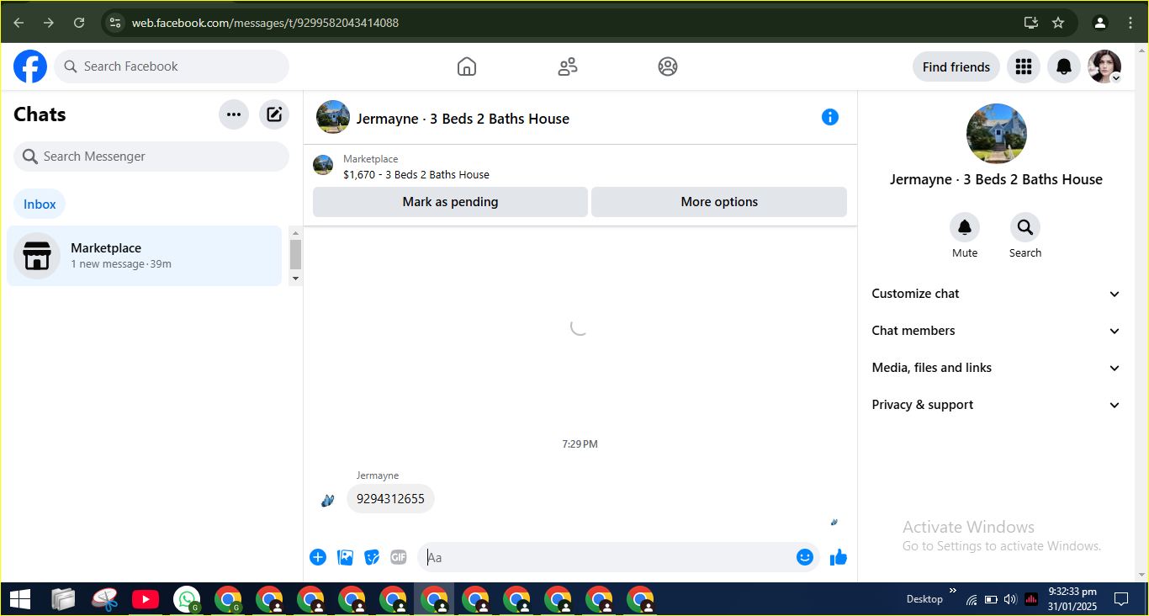Open File Explorer from taskbar
The width and height of the screenshot is (1149, 616).
pyautogui.click(x=63, y=599)
